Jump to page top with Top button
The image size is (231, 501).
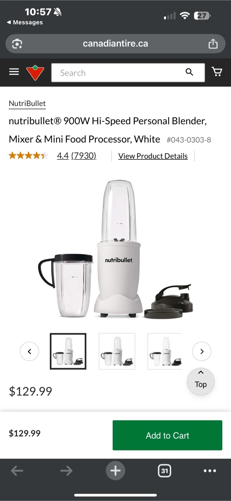[x=201, y=381]
